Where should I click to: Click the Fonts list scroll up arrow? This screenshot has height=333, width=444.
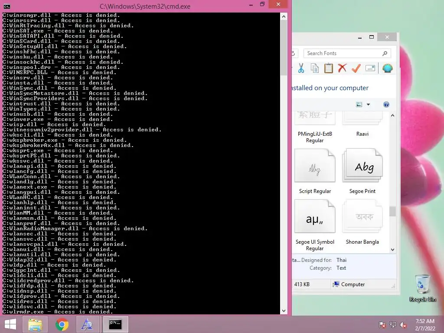pyautogui.click(x=392, y=115)
